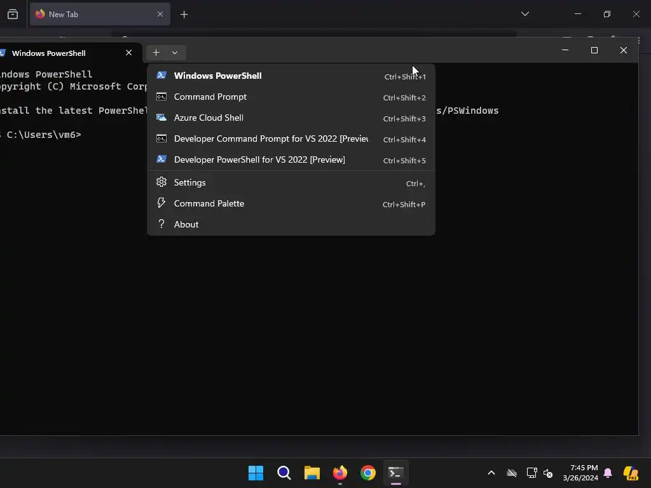Launch Developer PowerShell for VS 2022
The height and width of the screenshot is (488, 651).
click(291, 159)
